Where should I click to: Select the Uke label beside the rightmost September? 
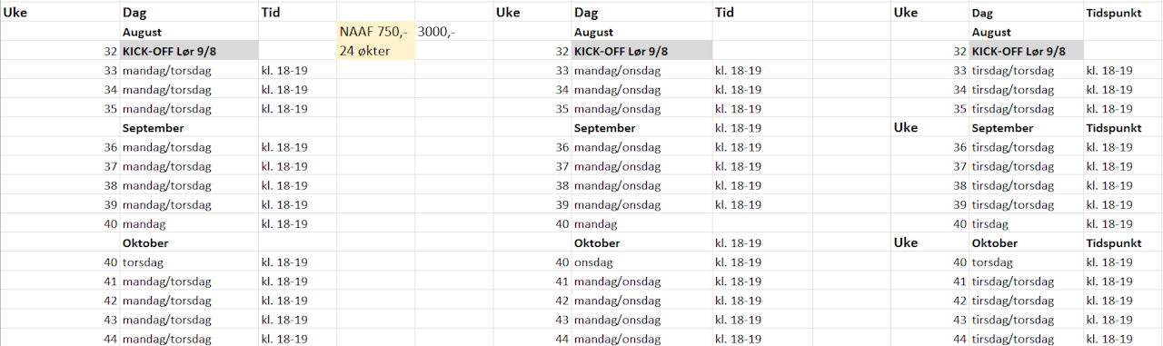coord(929,128)
